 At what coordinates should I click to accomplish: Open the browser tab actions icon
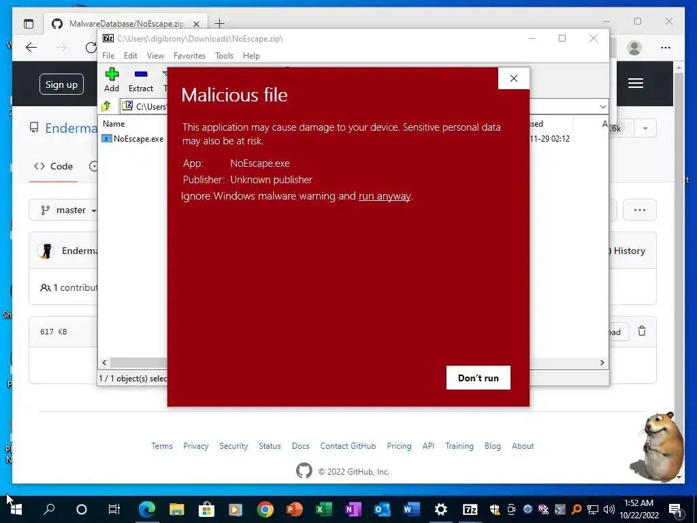[29, 24]
